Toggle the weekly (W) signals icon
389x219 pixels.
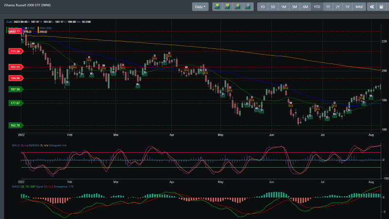click(227, 7)
